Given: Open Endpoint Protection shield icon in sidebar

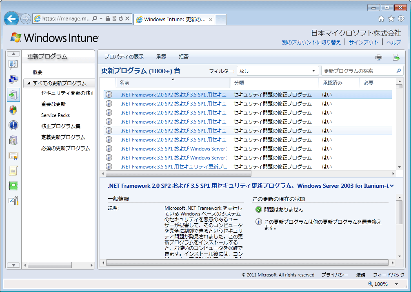Looking at the screenshot, I should [x=13, y=110].
